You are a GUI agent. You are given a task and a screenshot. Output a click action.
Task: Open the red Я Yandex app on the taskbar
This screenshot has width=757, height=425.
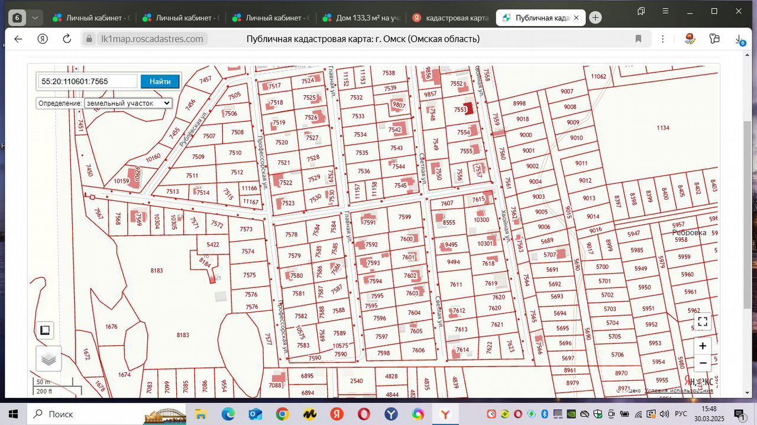[x=337, y=414]
